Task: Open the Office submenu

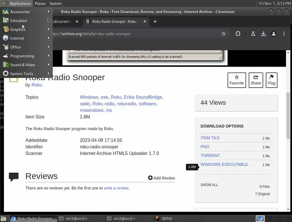Action: (26, 47)
